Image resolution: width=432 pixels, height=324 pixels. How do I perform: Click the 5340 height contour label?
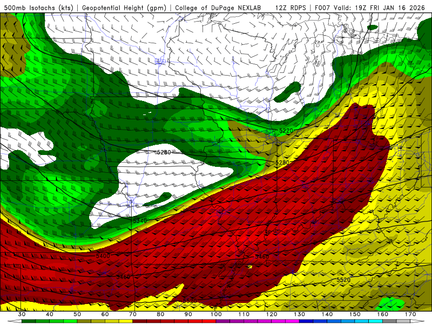(x=140, y=221)
